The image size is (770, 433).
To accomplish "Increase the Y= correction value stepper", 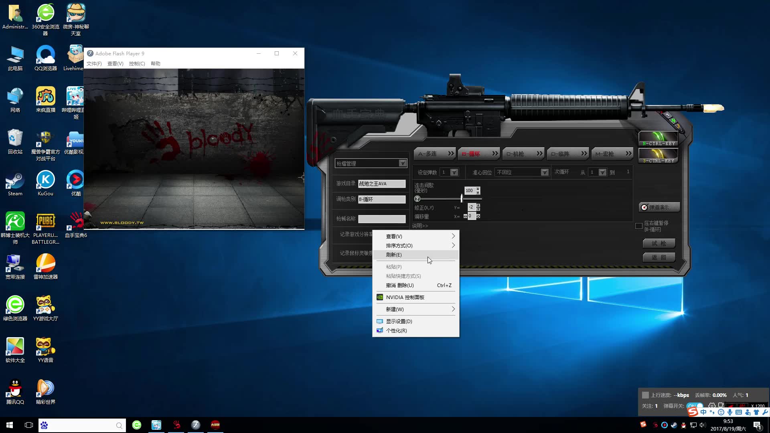I will (x=478, y=205).
